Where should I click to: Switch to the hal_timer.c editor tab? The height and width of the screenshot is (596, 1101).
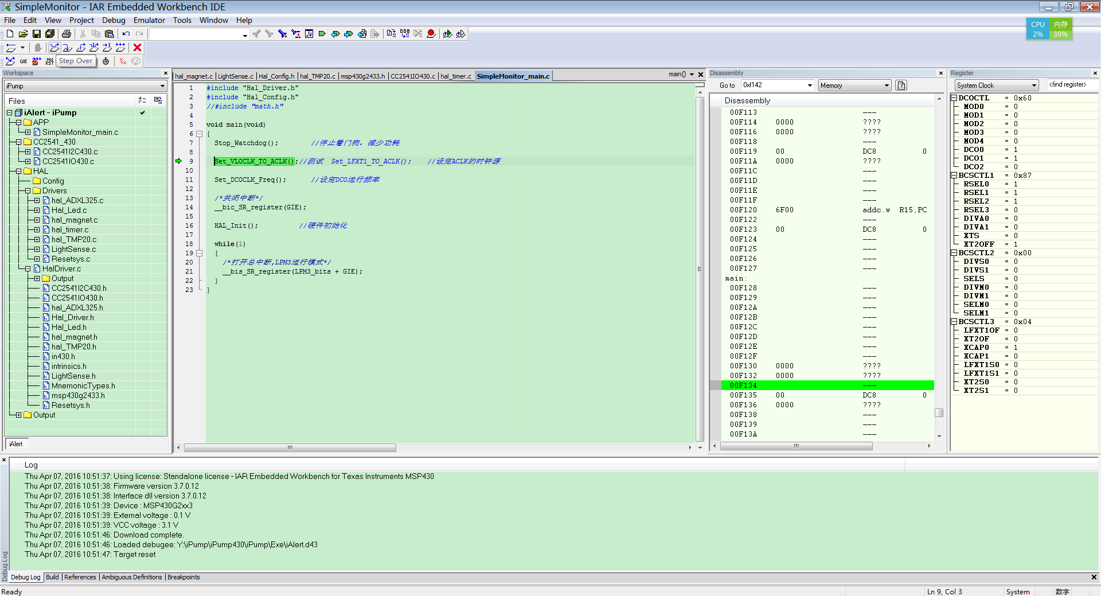pos(455,76)
